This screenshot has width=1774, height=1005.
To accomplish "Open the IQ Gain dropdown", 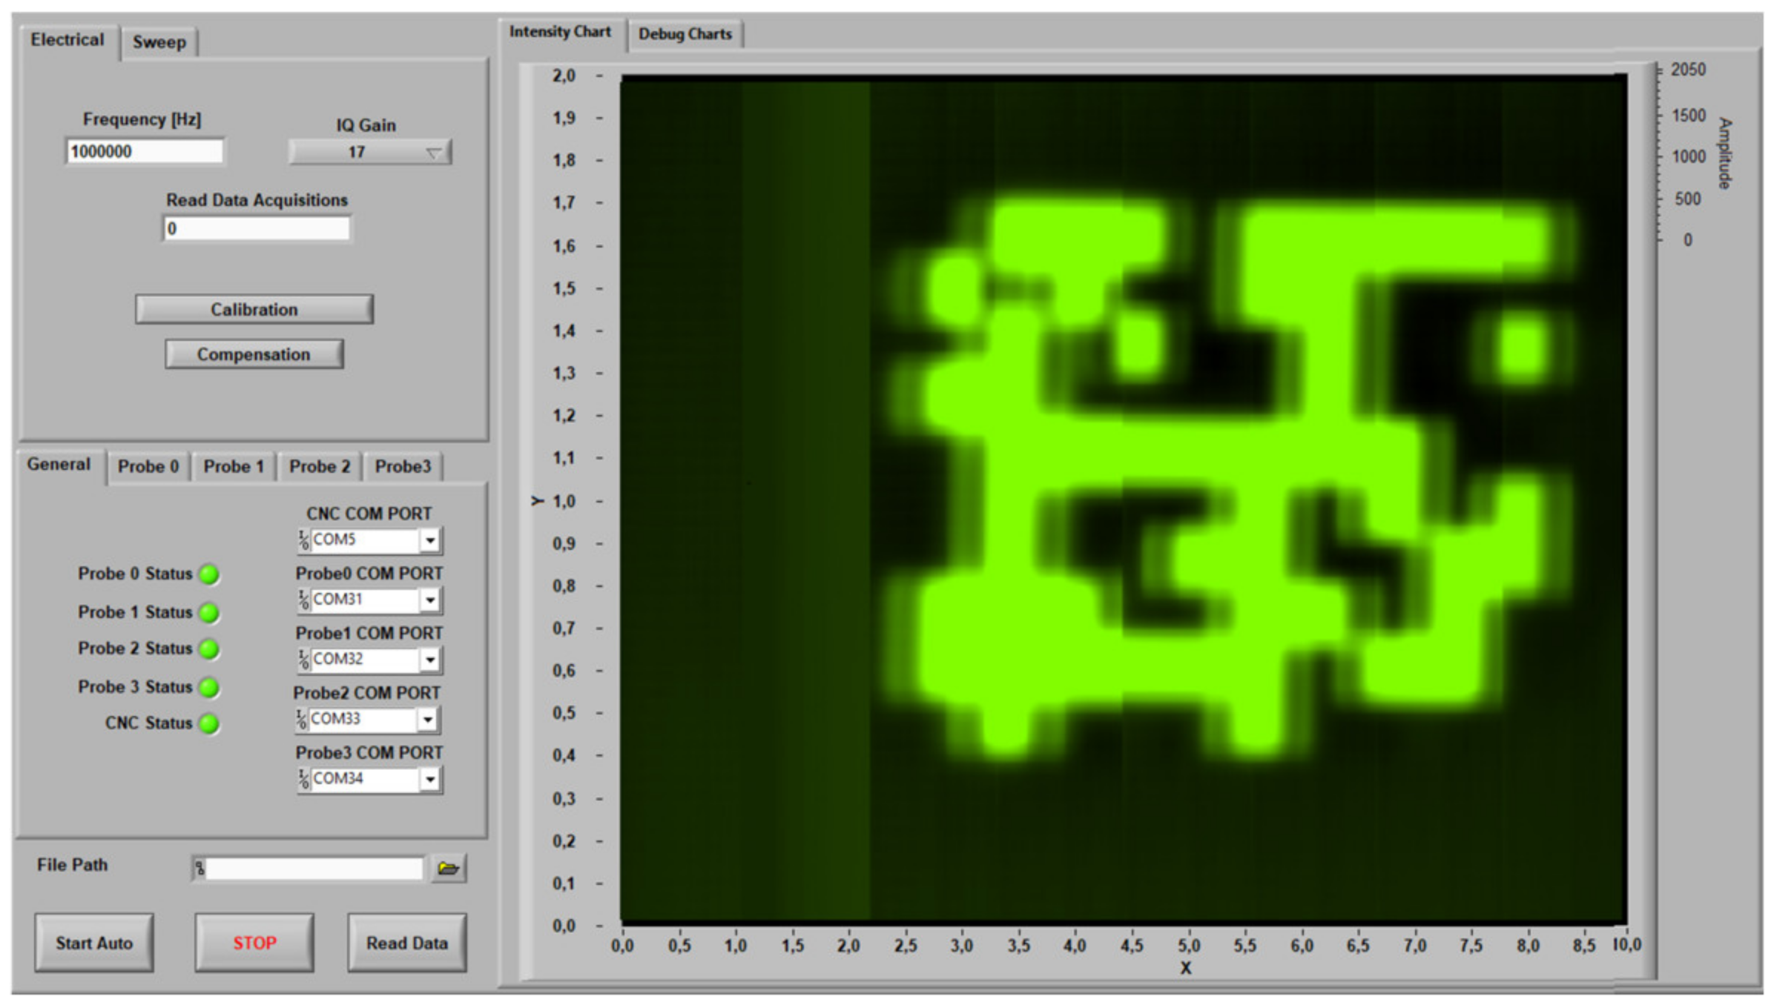I will (x=369, y=153).
